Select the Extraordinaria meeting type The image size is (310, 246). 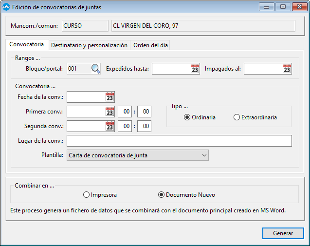pos(237,117)
